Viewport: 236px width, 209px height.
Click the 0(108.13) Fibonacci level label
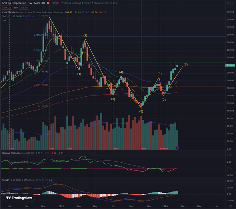pos(43,106)
